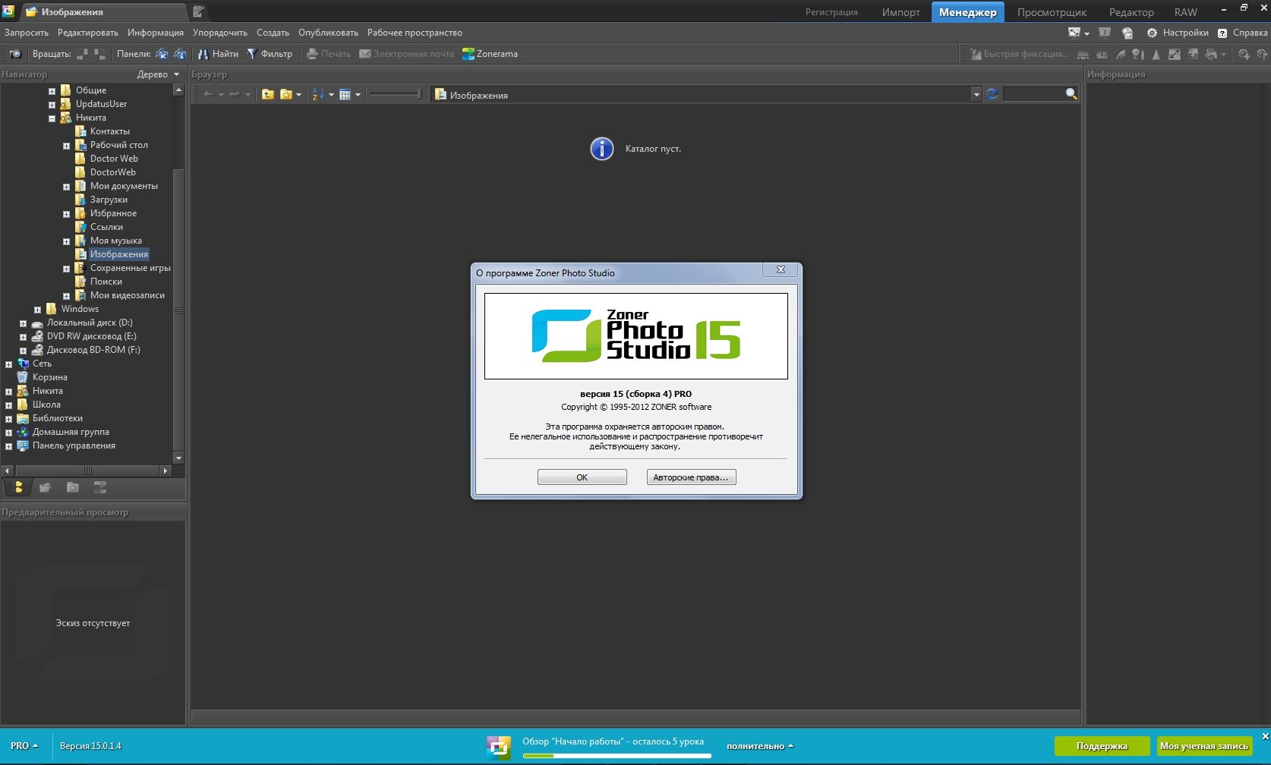This screenshot has width=1271, height=765.
Task: Switch to the Редактор tab
Action: (1131, 12)
